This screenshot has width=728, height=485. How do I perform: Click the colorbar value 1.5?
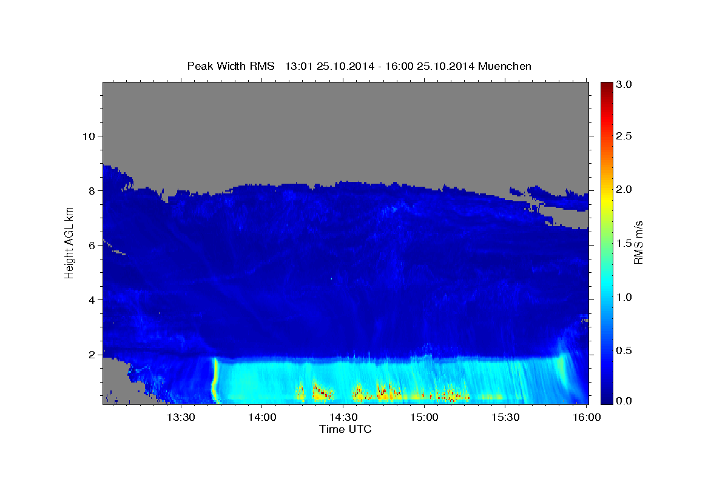click(625, 242)
